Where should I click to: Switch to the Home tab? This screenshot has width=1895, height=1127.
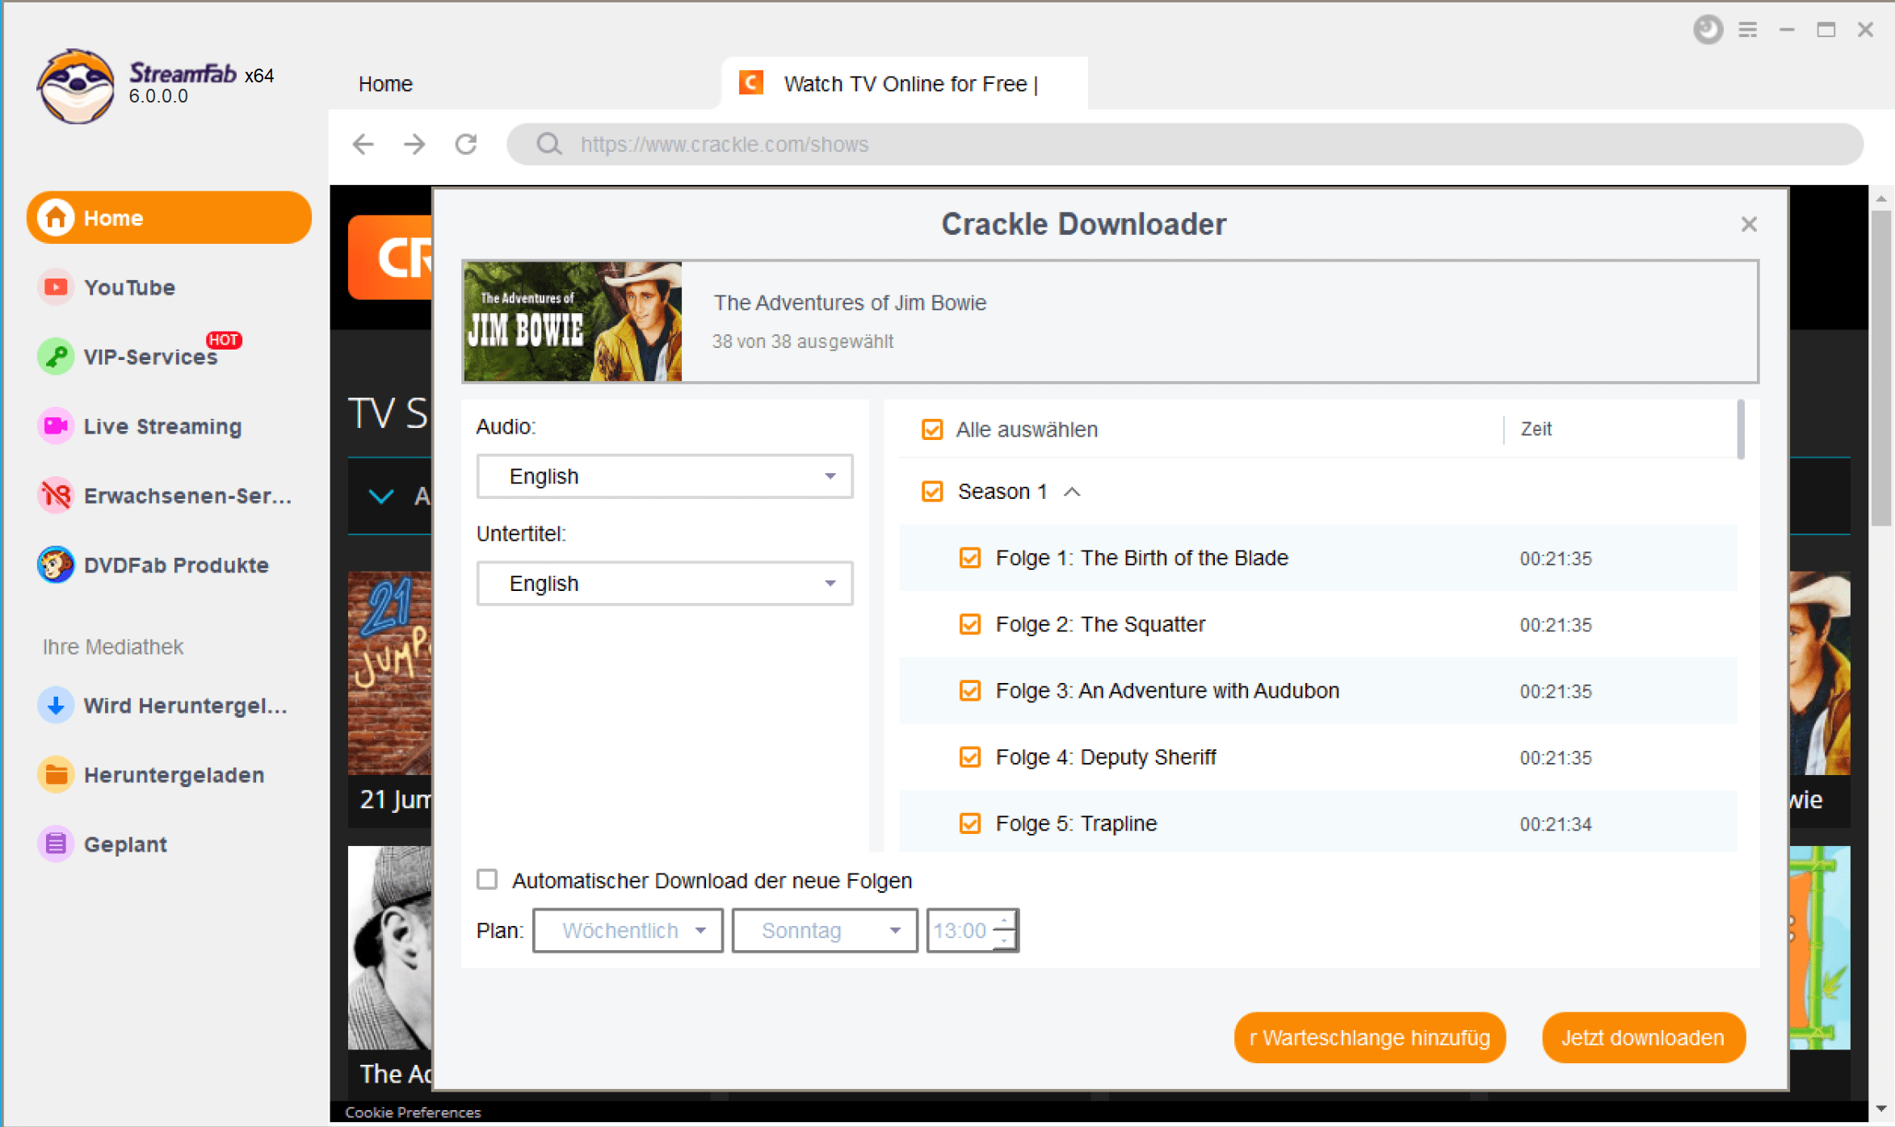coord(385,84)
